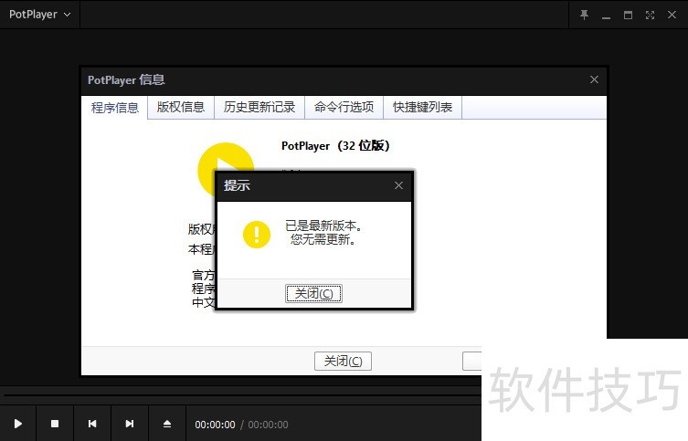Open the 快捷键列表 tab
Screen dimensions: 688x441
[422, 107]
